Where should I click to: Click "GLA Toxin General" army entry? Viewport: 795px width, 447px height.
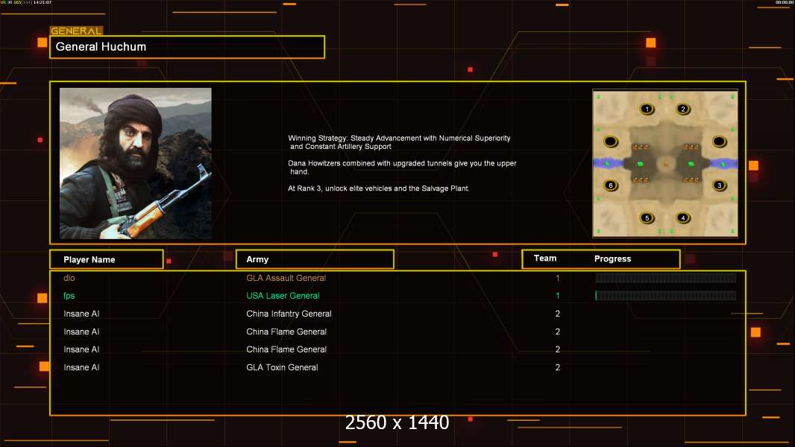pyautogui.click(x=282, y=367)
